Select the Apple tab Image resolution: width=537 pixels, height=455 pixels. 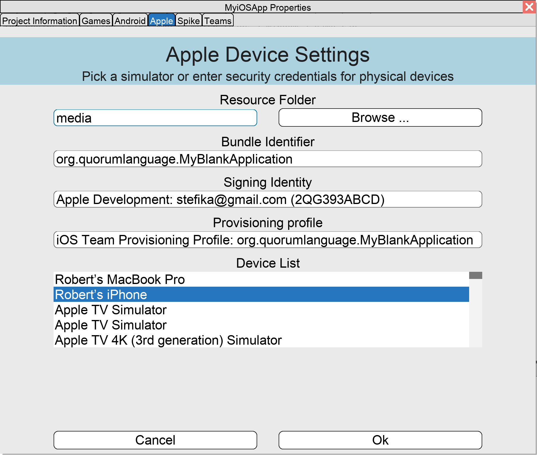(x=161, y=21)
